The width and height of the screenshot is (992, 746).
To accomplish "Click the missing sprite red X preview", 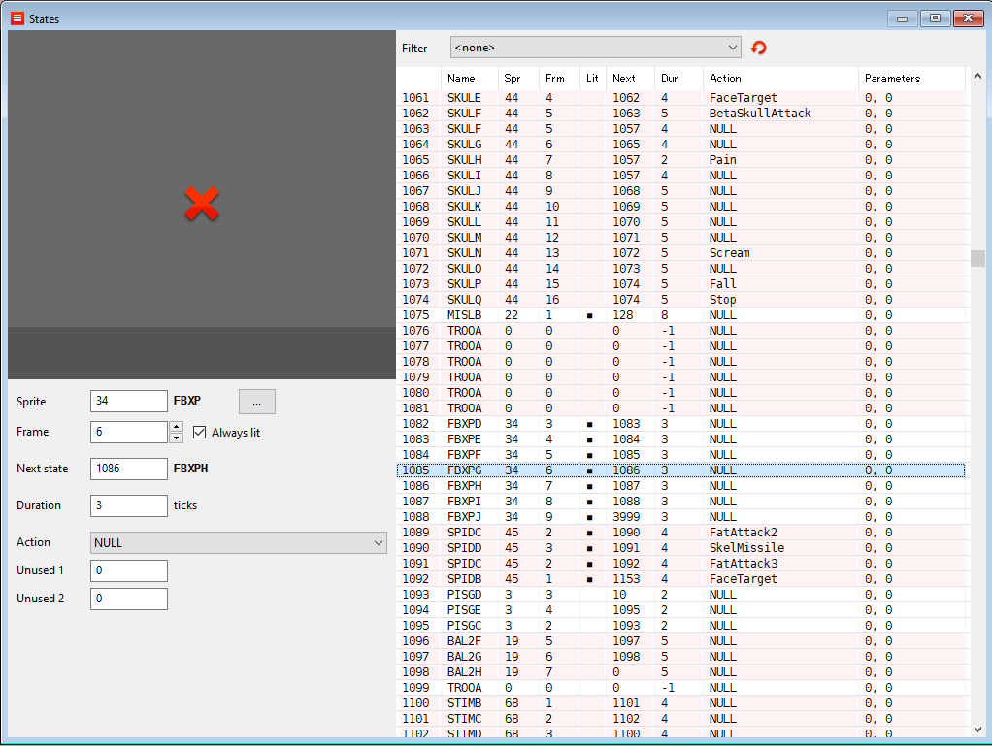I will coord(202,204).
